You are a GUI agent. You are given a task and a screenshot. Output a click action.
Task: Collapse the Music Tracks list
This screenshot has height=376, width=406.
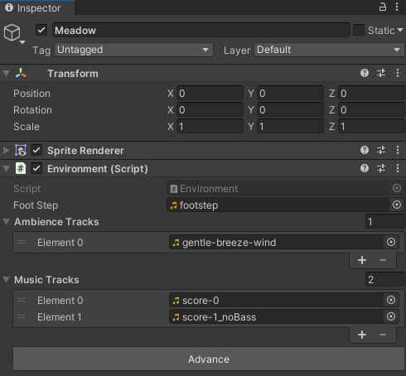pos(6,280)
